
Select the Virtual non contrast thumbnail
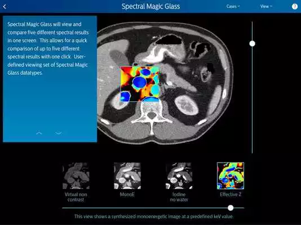point(76,176)
